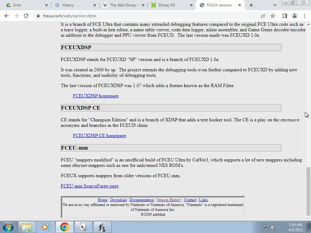Open the Windows Start menu
The image size is (311, 233).
click(x=8, y=227)
